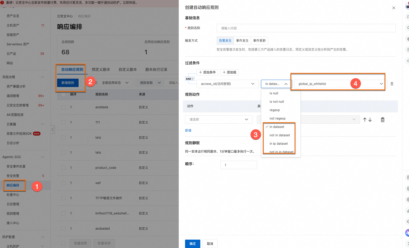
Task: Close the 创建自动响应规则 drawer
Action: (393, 8)
